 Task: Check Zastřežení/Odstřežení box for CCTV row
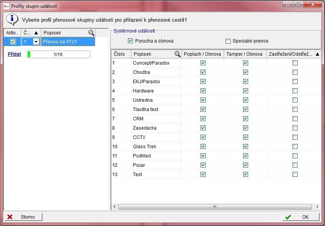point(295,137)
